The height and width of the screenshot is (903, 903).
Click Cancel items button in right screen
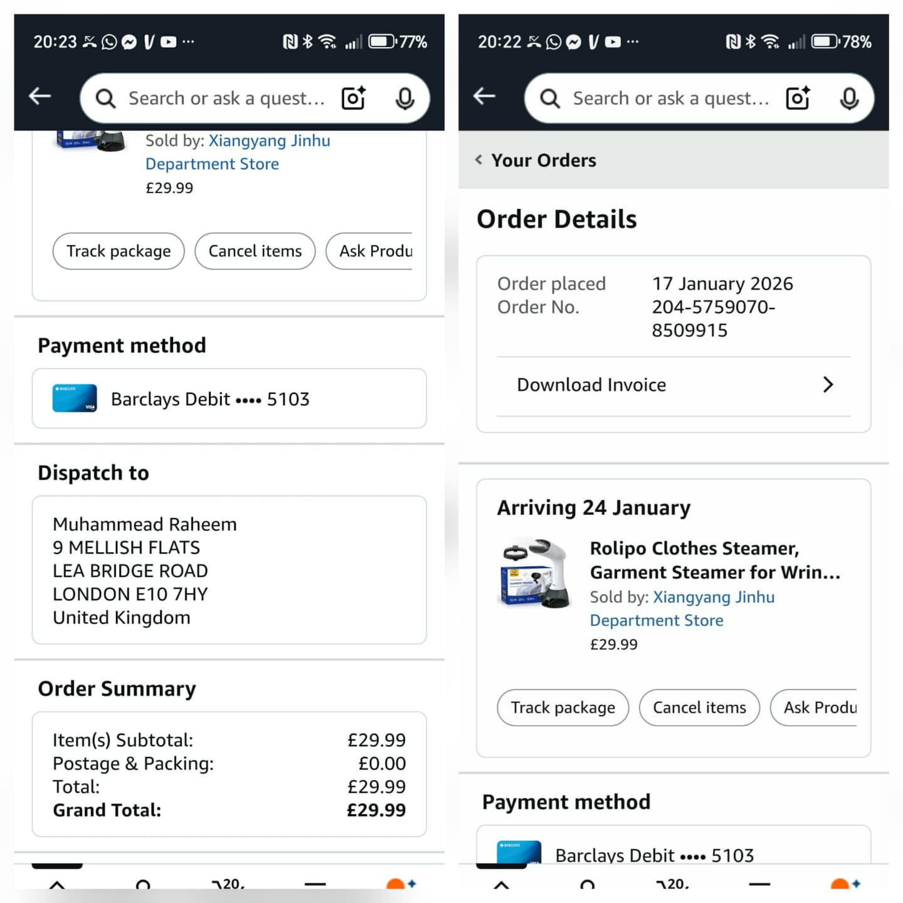[x=700, y=707]
